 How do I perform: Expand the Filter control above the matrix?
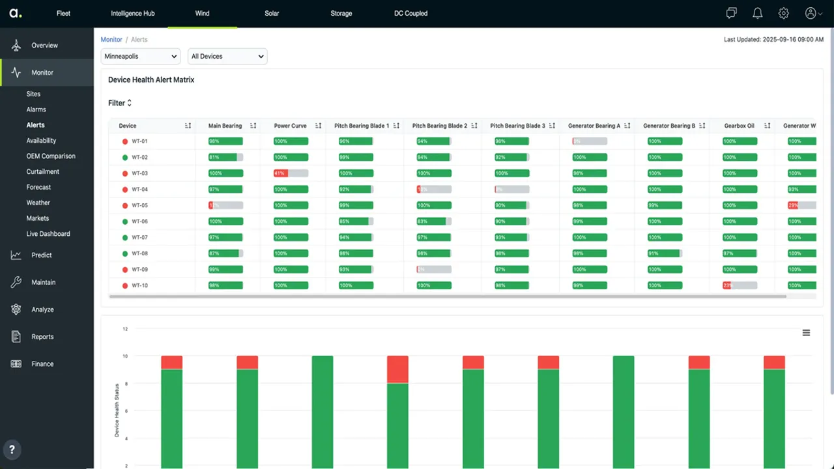click(x=119, y=103)
